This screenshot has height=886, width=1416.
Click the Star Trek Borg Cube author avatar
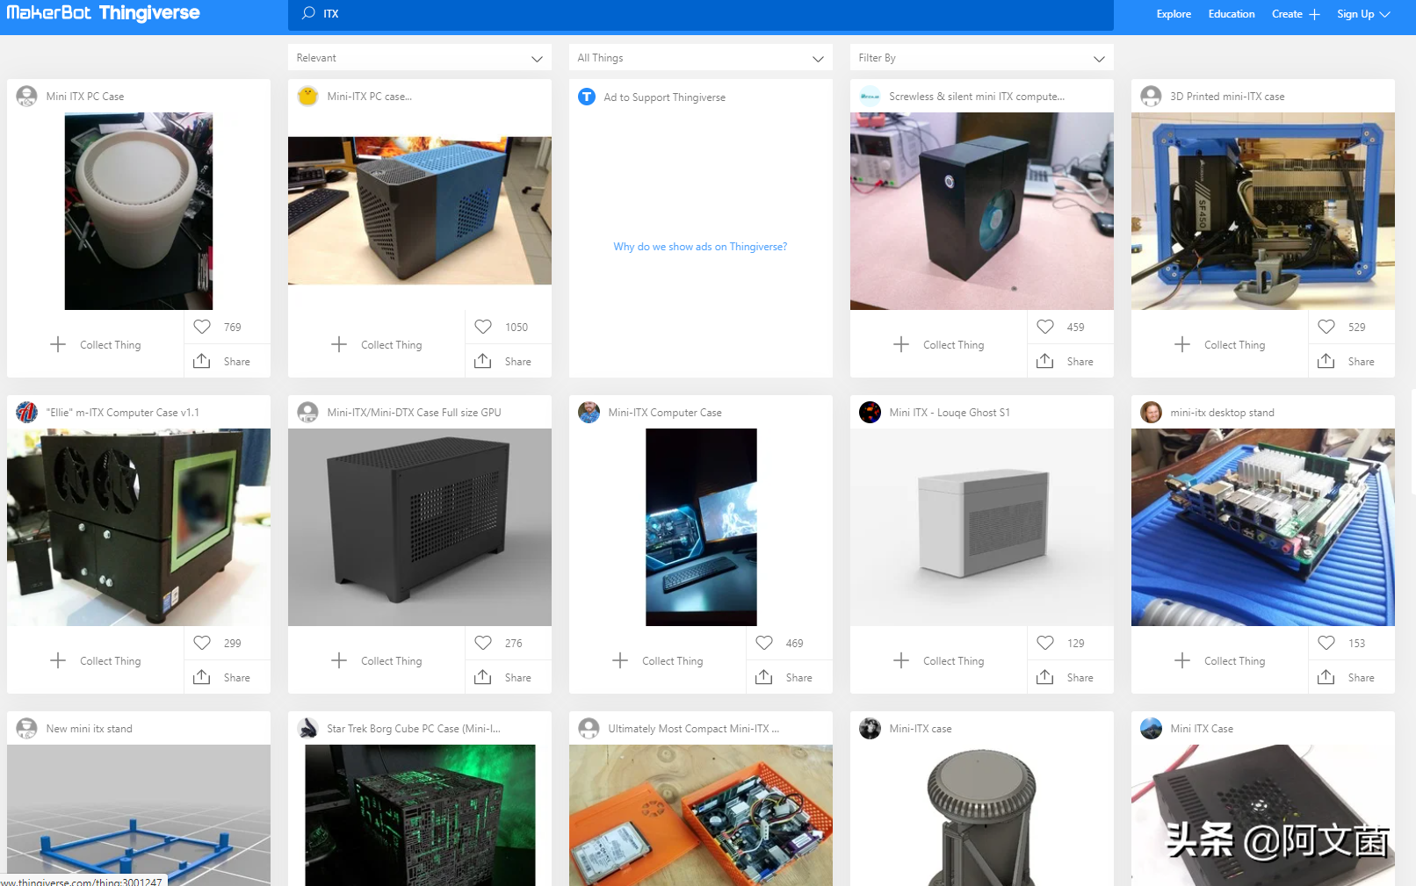click(x=307, y=728)
